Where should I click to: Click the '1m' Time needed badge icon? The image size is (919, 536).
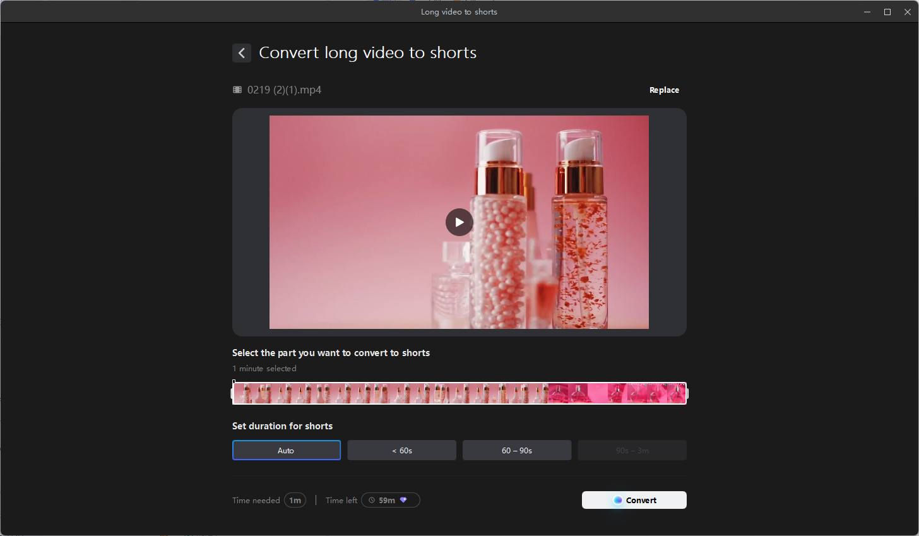pos(295,499)
